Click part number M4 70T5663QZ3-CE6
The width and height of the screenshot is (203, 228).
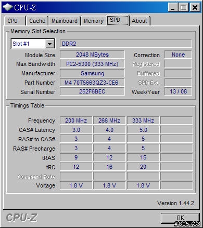92,83
